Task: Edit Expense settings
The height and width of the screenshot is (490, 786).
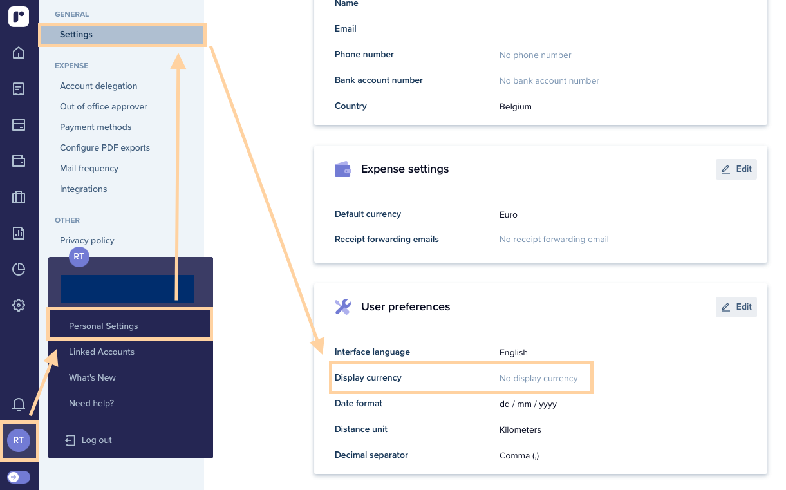Action: [736, 169]
